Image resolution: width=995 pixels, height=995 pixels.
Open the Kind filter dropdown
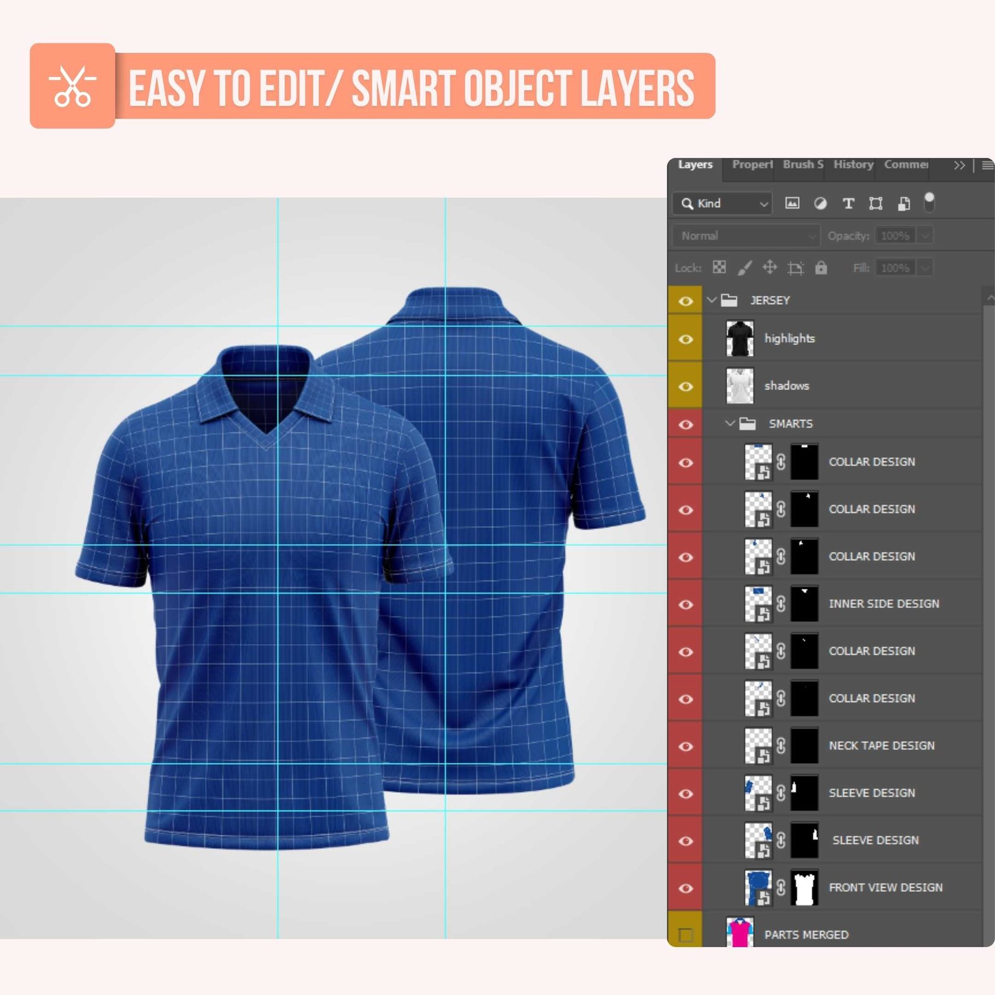723,203
